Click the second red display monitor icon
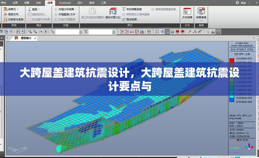This screenshot has width=259, height=158. click(x=183, y=32)
